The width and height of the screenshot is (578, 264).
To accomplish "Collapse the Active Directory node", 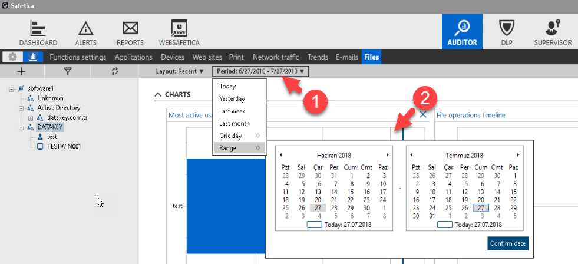I will click(x=21, y=108).
